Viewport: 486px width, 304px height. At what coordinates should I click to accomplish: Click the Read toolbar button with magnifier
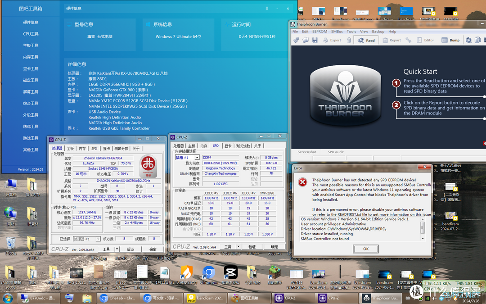click(x=366, y=41)
